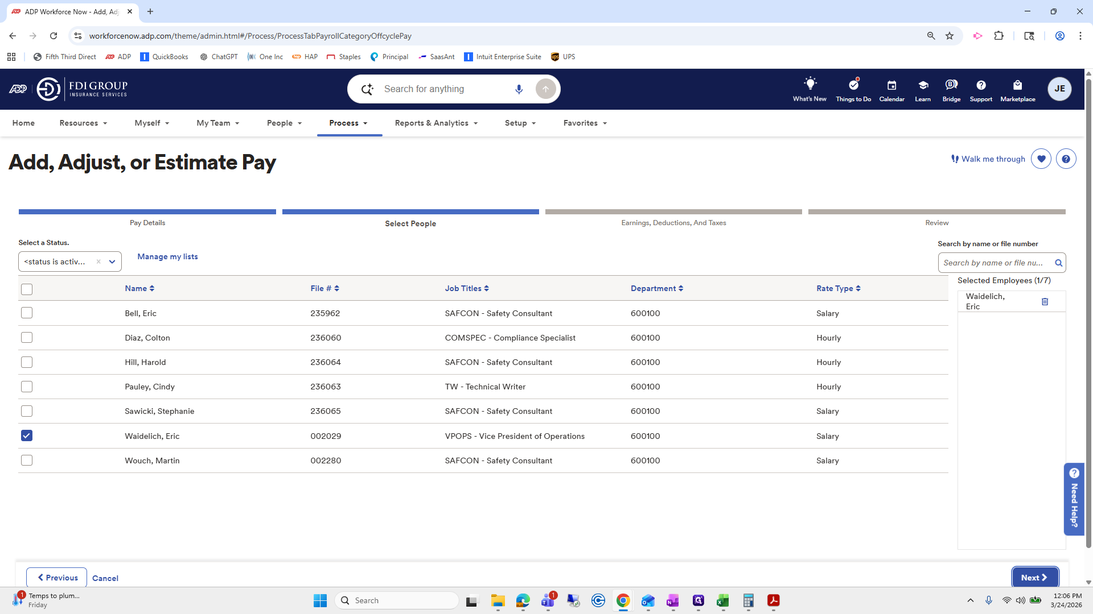Click the Bridge community icon
The image size is (1093, 614).
point(951,85)
